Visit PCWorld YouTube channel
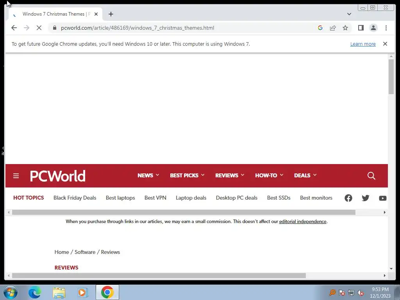The height and width of the screenshot is (300, 400). 383,198
